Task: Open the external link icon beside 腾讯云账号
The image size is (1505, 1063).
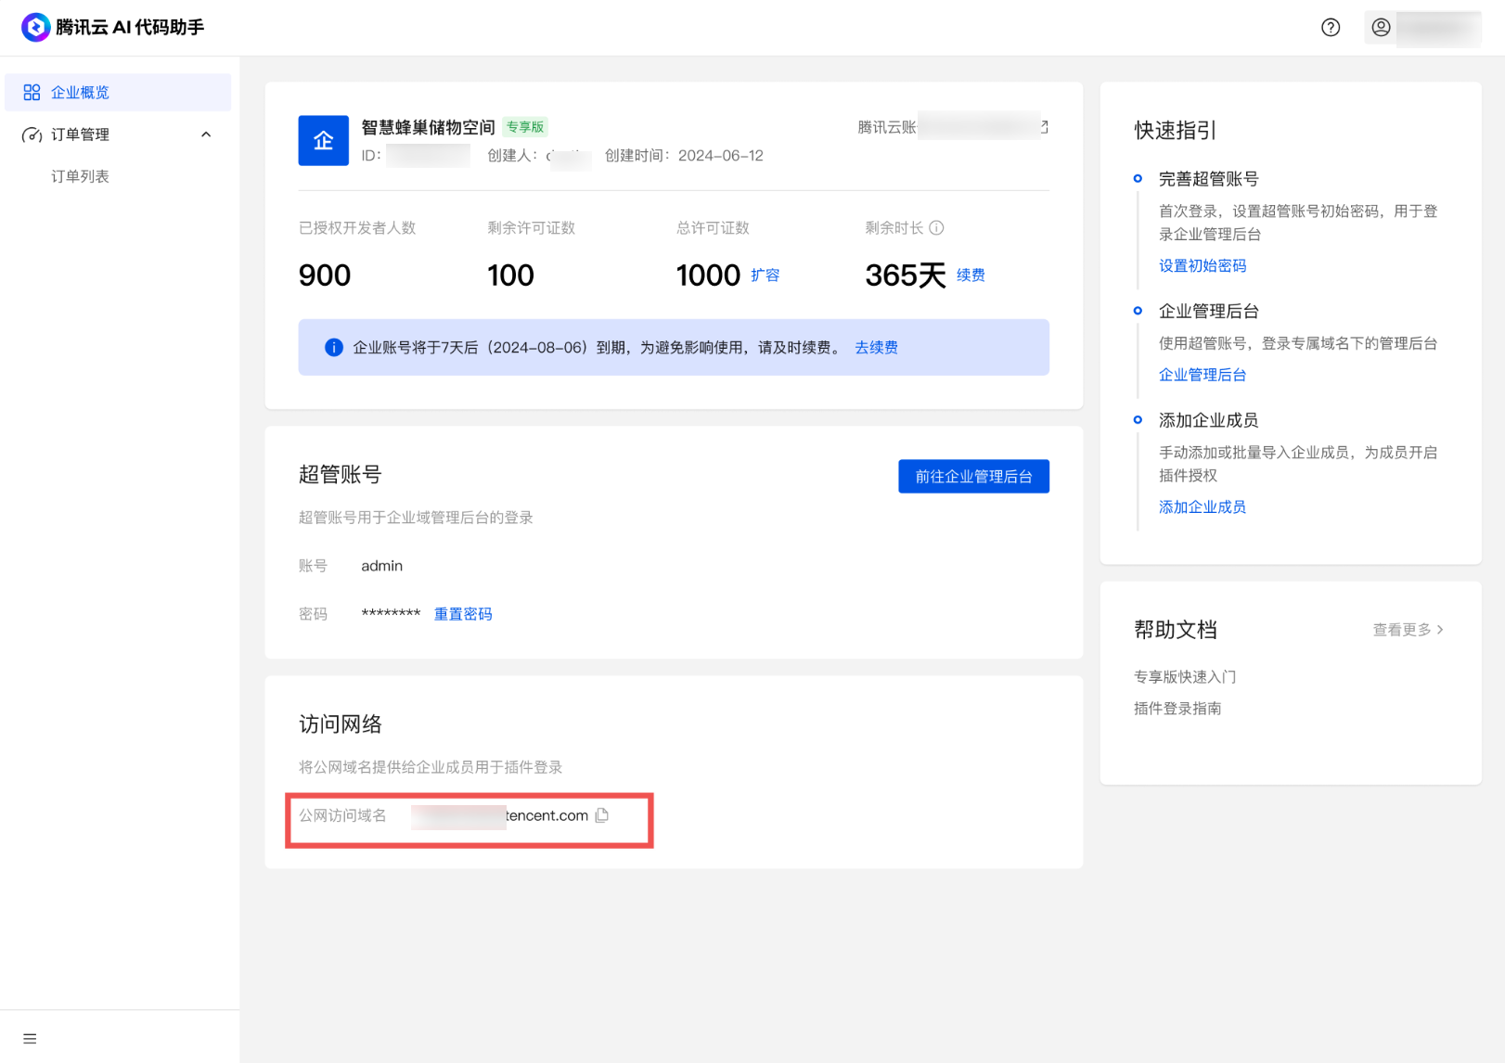Action: pyautogui.click(x=1043, y=126)
